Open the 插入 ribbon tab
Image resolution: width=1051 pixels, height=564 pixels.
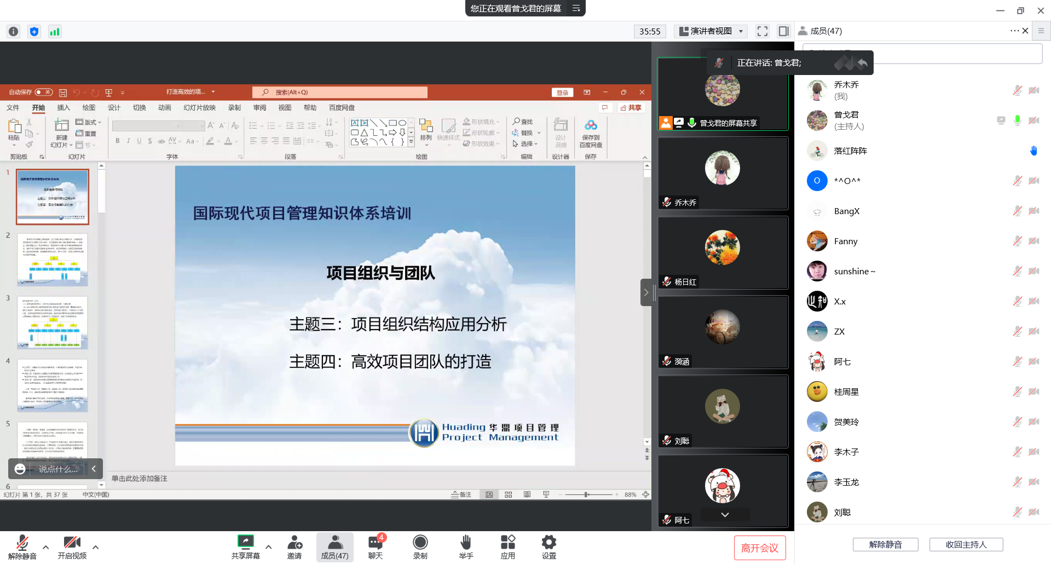click(x=63, y=108)
